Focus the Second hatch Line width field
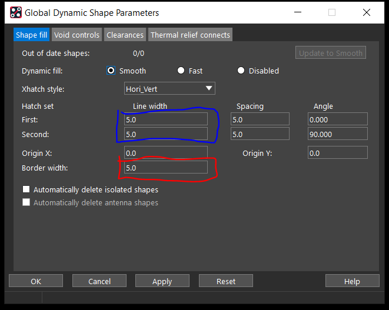389x310 pixels. tap(166, 134)
